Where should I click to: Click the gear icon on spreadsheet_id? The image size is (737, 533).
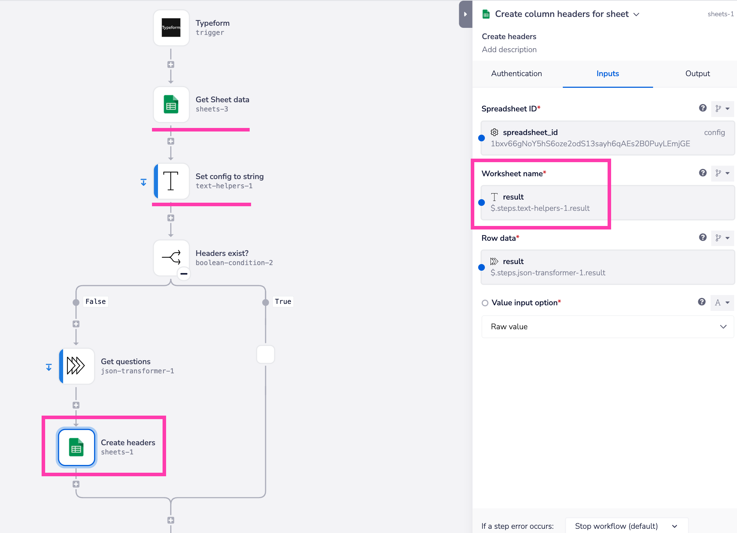pos(494,132)
